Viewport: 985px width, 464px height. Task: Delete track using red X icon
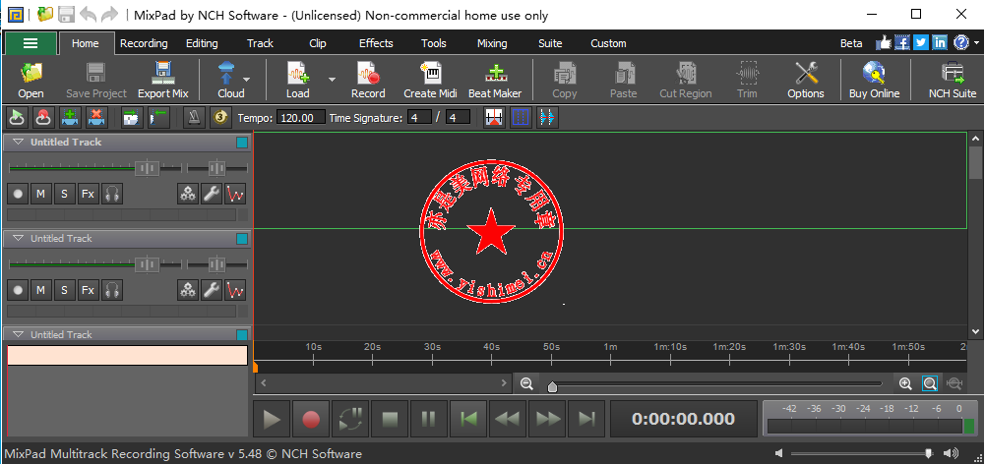pos(96,117)
